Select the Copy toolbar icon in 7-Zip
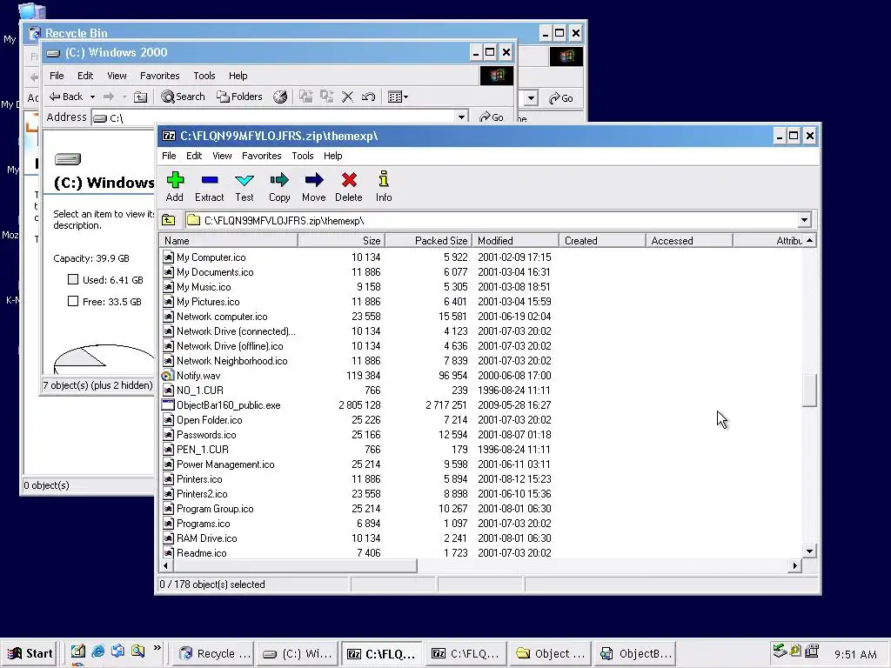891x668 pixels. pyautogui.click(x=279, y=187)
